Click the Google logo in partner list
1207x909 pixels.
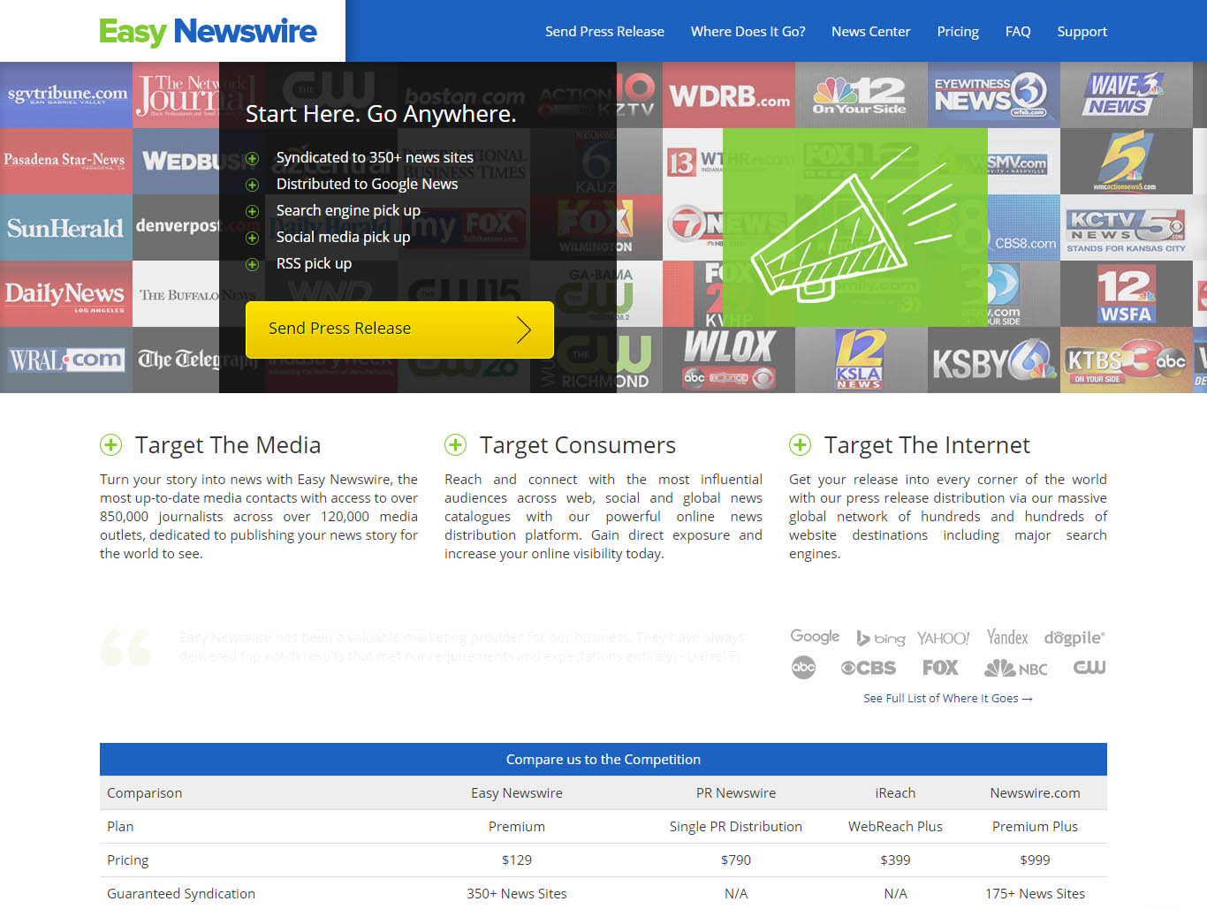pos(815,637)
